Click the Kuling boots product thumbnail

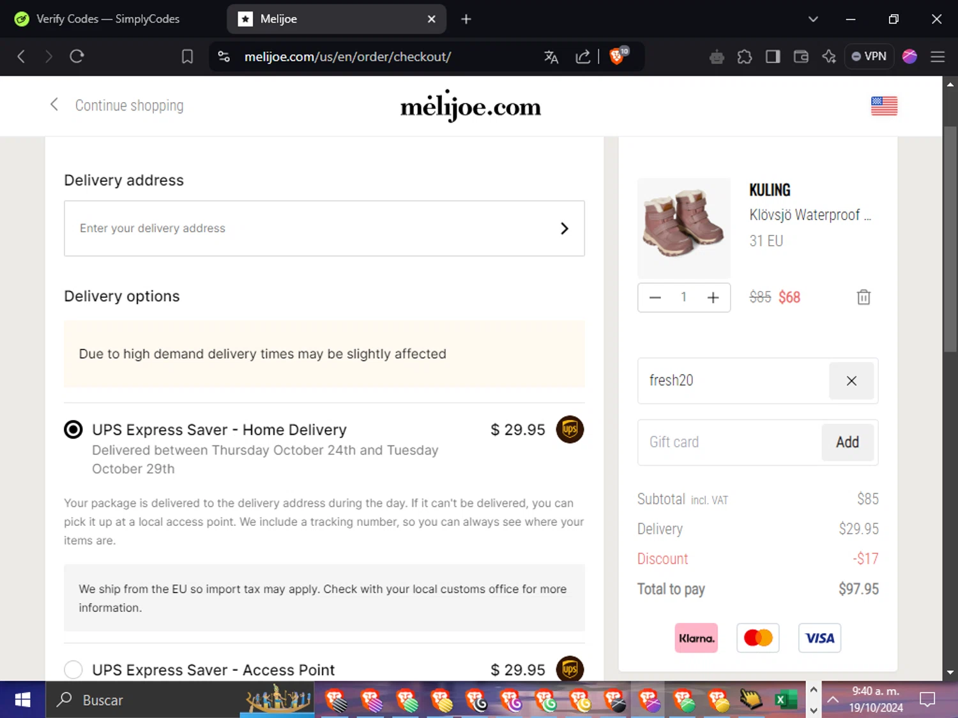[684, 228]
